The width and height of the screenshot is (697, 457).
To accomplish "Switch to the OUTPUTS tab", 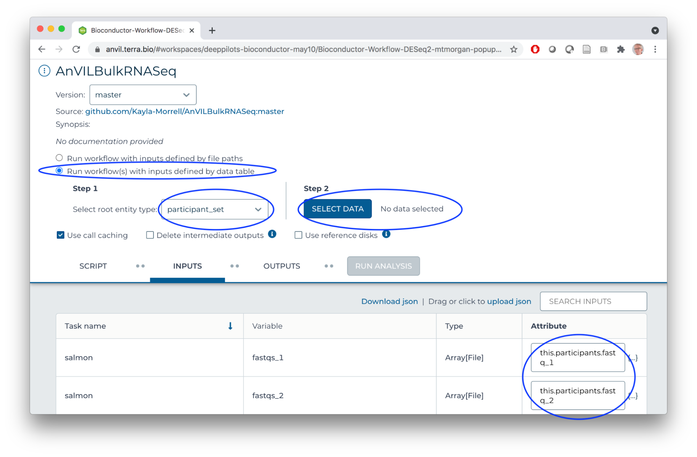I will click(281, 266).
